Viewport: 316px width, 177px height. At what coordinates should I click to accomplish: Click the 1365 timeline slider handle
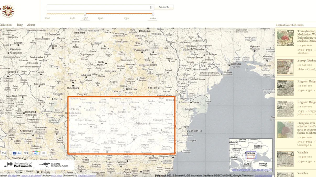(85, 14)
